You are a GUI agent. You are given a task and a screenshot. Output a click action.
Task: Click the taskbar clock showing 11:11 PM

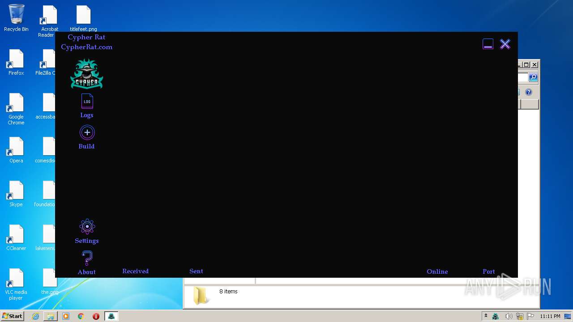(x=550, y=316)
